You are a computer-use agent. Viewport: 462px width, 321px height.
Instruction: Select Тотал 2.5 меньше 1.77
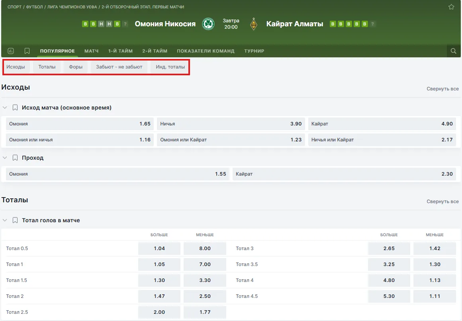point(205,312)
